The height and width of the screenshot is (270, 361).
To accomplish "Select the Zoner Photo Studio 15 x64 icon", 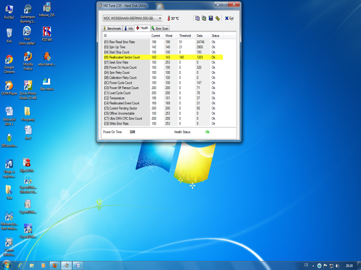I will point(28,90).
